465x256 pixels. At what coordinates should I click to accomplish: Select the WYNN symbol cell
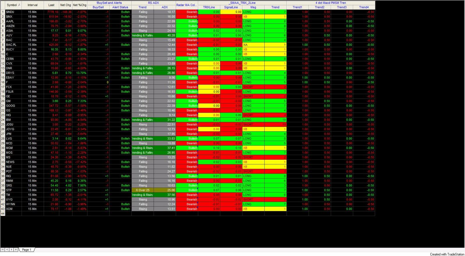[13, 204]
